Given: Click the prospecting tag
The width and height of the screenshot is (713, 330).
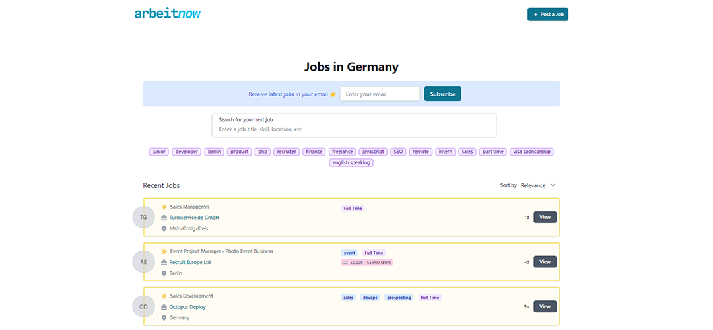Looking at the screenshot, I should click(399, 297).
